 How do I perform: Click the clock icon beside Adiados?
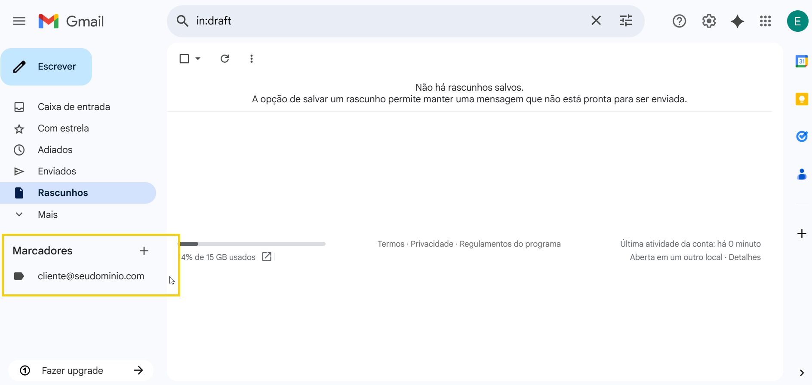pyautogui.click(x=19, y=150)
